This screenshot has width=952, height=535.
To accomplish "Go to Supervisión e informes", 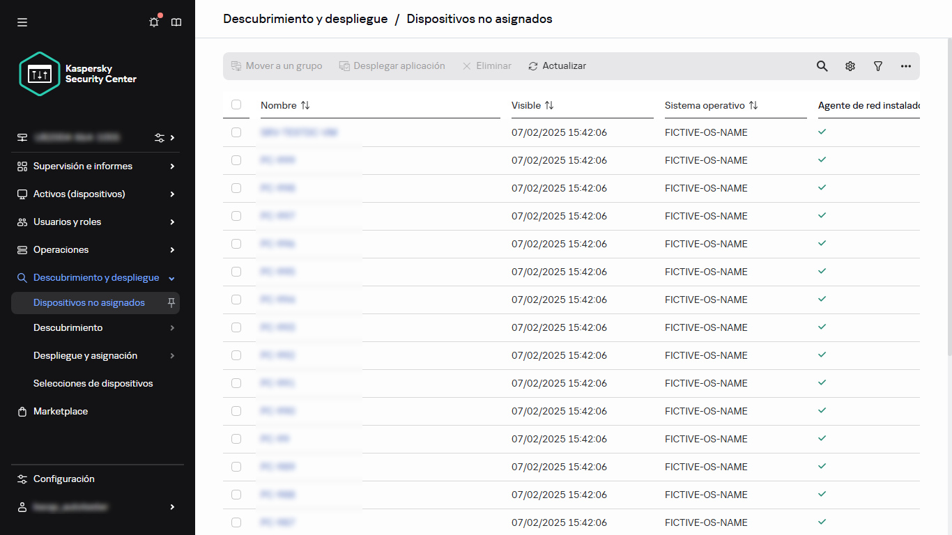I will tap(83, 166).
